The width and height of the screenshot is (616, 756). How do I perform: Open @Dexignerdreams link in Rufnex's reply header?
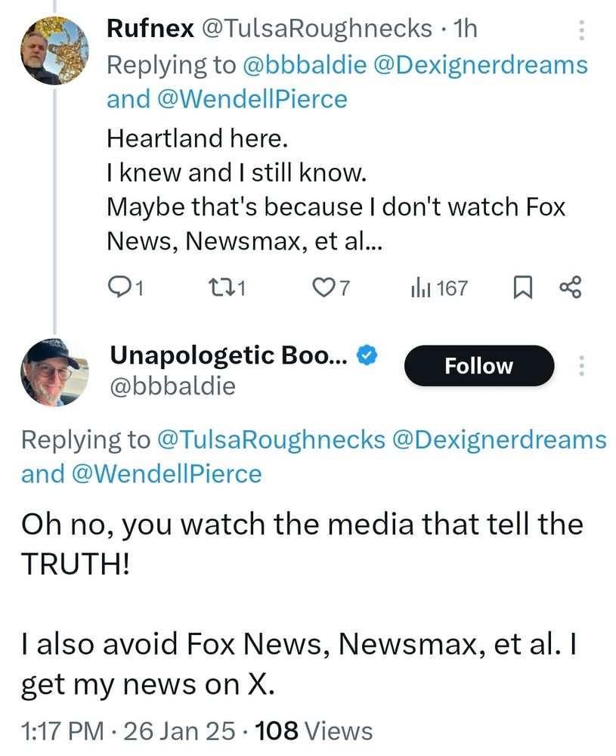coord(481,65)
